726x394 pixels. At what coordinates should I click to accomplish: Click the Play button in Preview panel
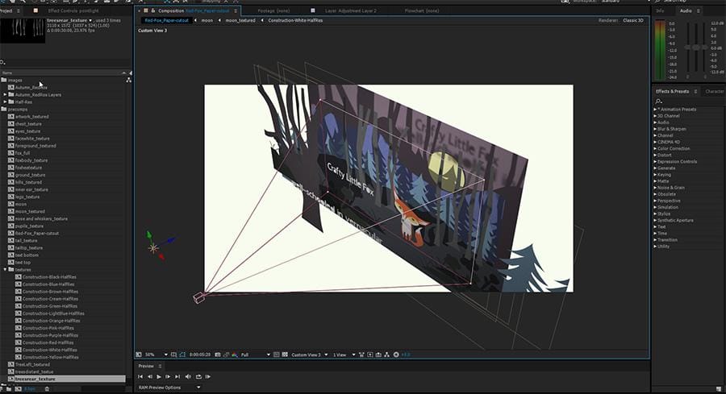point(159,377)
